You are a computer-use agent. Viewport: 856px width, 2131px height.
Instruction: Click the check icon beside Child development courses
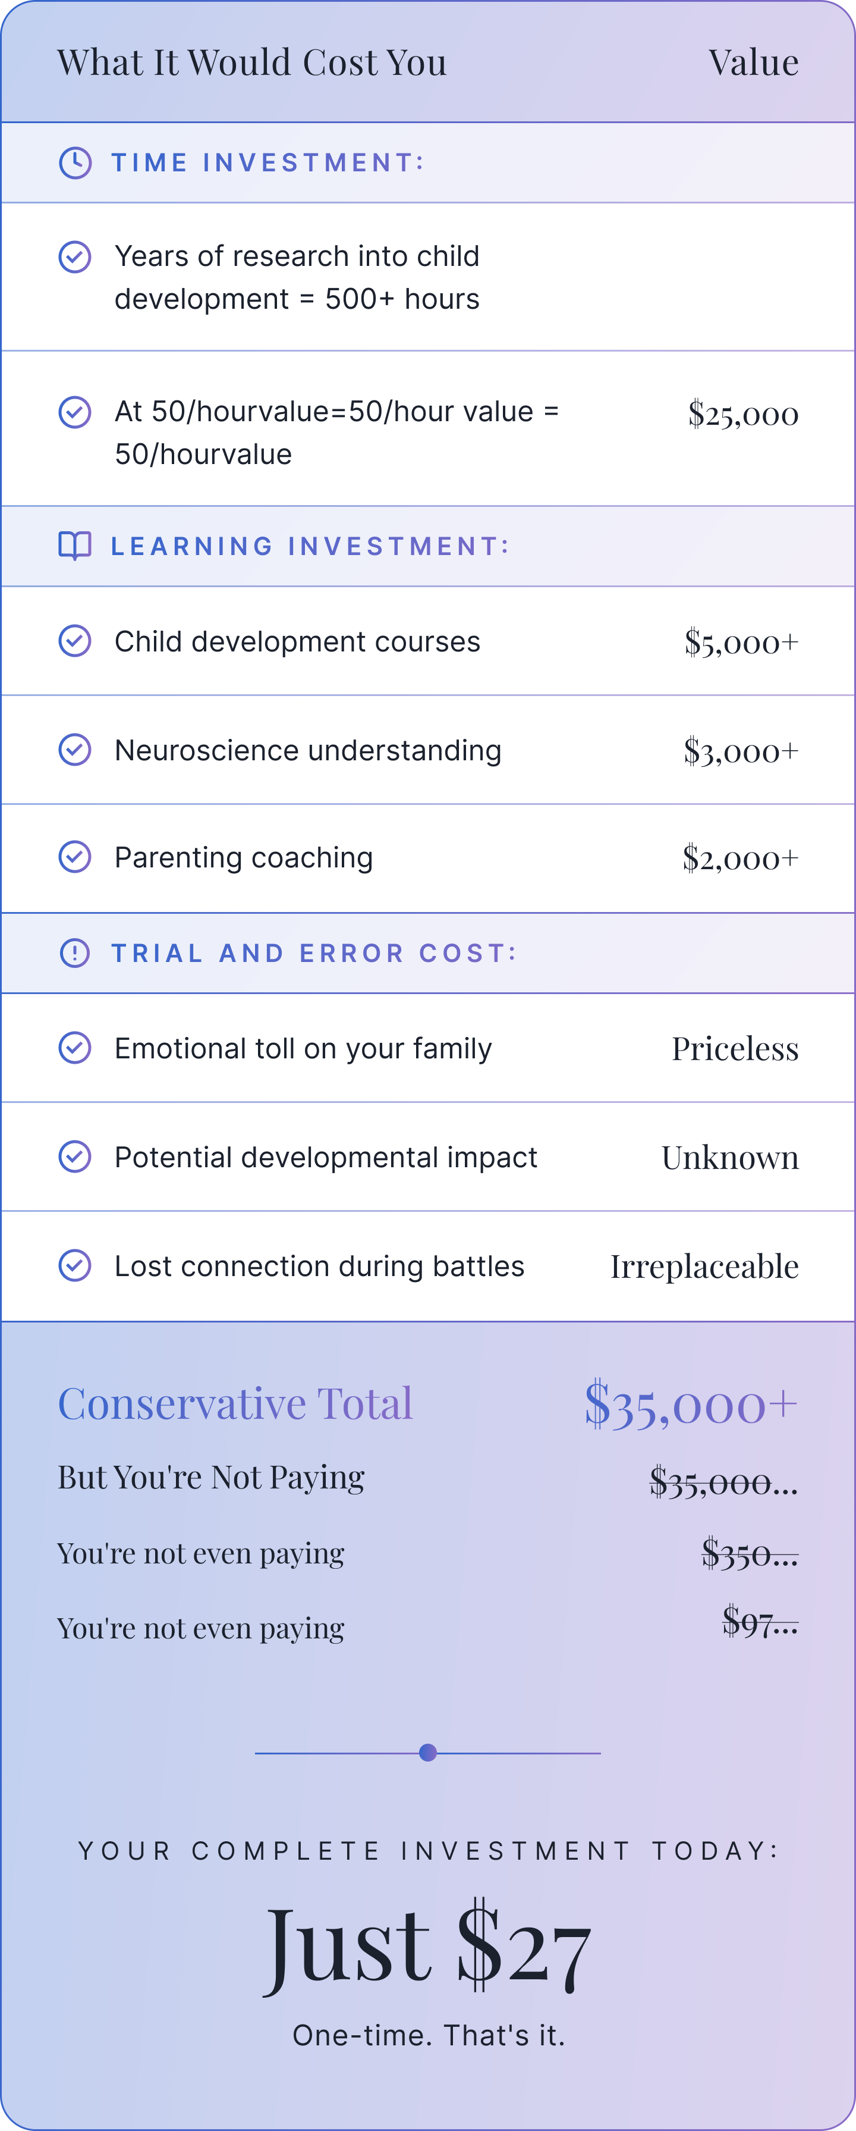(75, 641)
